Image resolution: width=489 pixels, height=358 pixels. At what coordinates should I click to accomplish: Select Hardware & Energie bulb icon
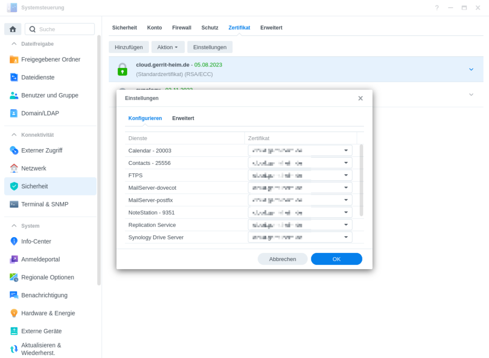pos(14,313)
